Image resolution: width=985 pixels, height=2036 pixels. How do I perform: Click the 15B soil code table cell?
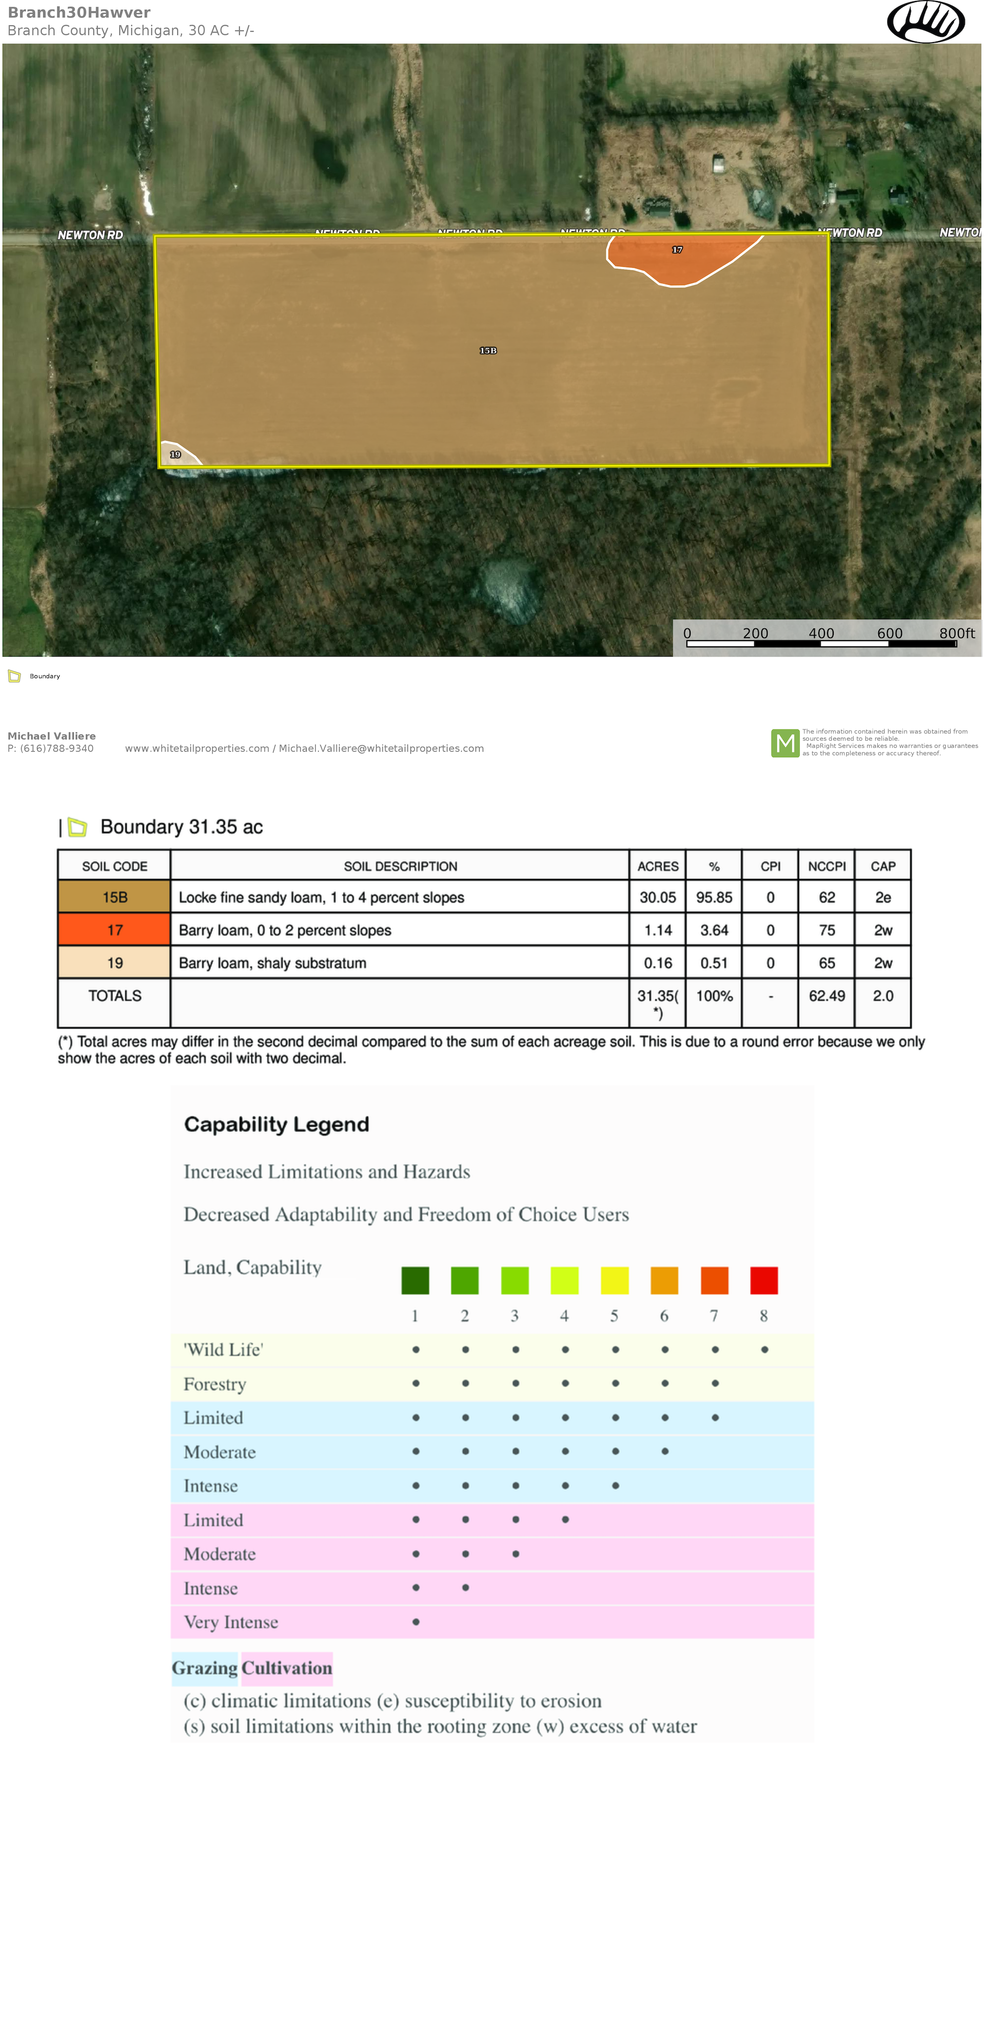pos(114,897)
